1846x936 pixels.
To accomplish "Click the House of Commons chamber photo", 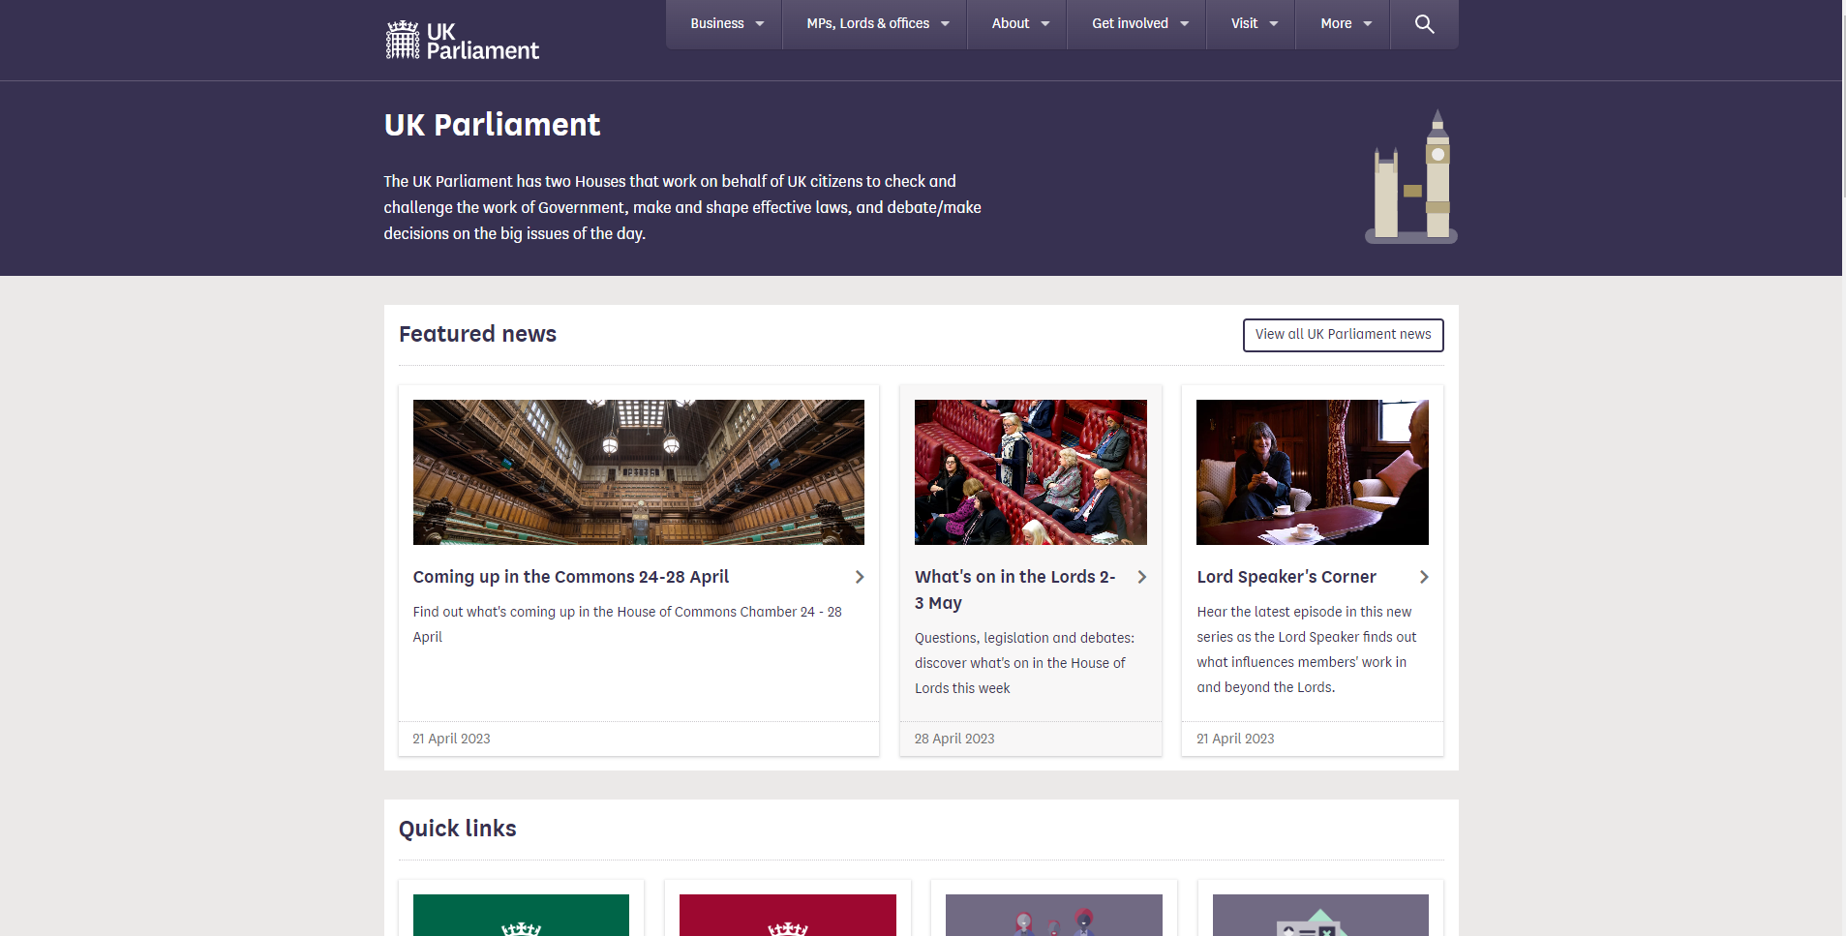I will point(639,472).
